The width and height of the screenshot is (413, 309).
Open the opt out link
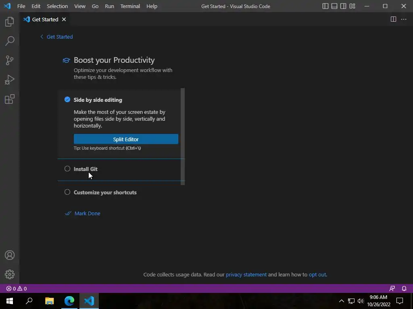(317, 274)
